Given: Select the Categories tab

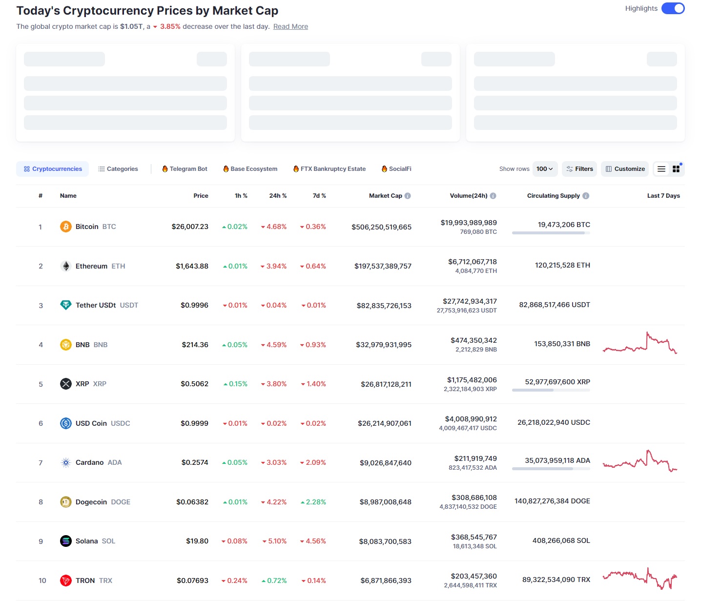Looking at the screenshot, I should 118,169.
